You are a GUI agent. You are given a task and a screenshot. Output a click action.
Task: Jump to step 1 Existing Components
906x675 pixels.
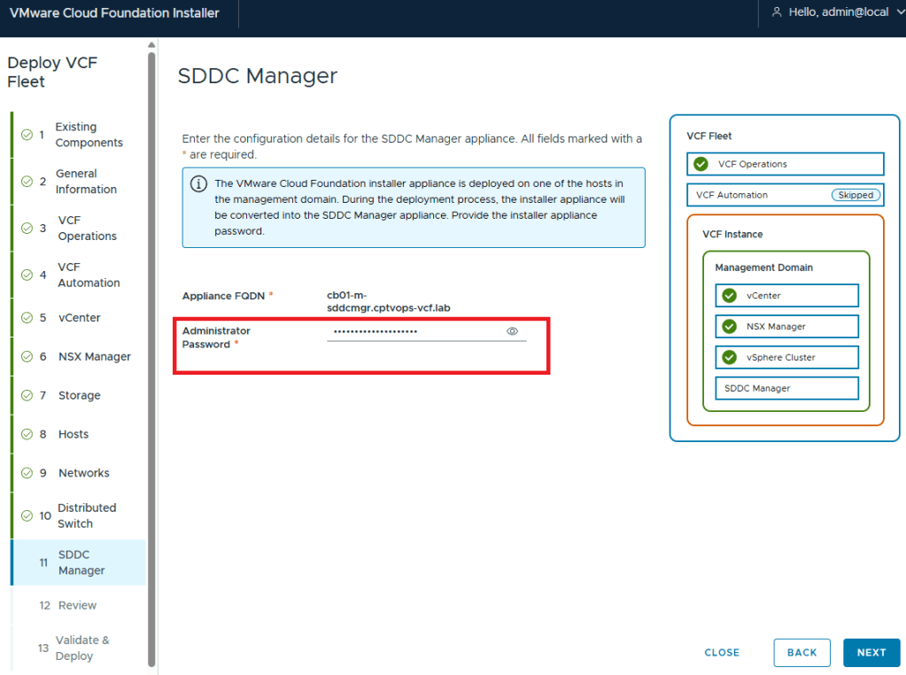88,135
